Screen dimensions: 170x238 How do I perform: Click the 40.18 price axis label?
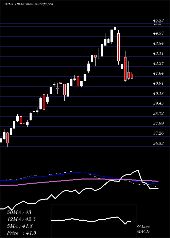[158, 93]
